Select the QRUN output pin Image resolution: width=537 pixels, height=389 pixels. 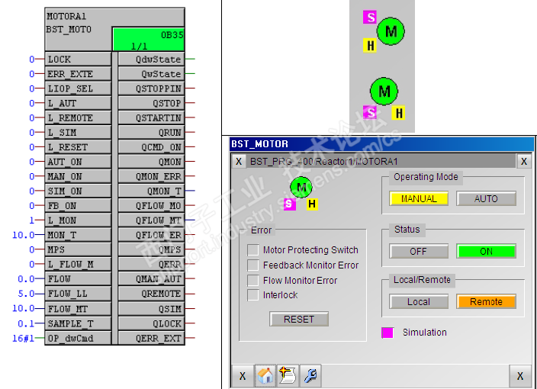click(151, 132)
